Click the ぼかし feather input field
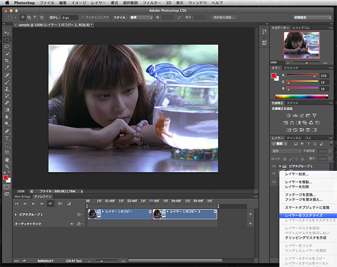Viewport: 337px width, 267px height. click(70, 18)
